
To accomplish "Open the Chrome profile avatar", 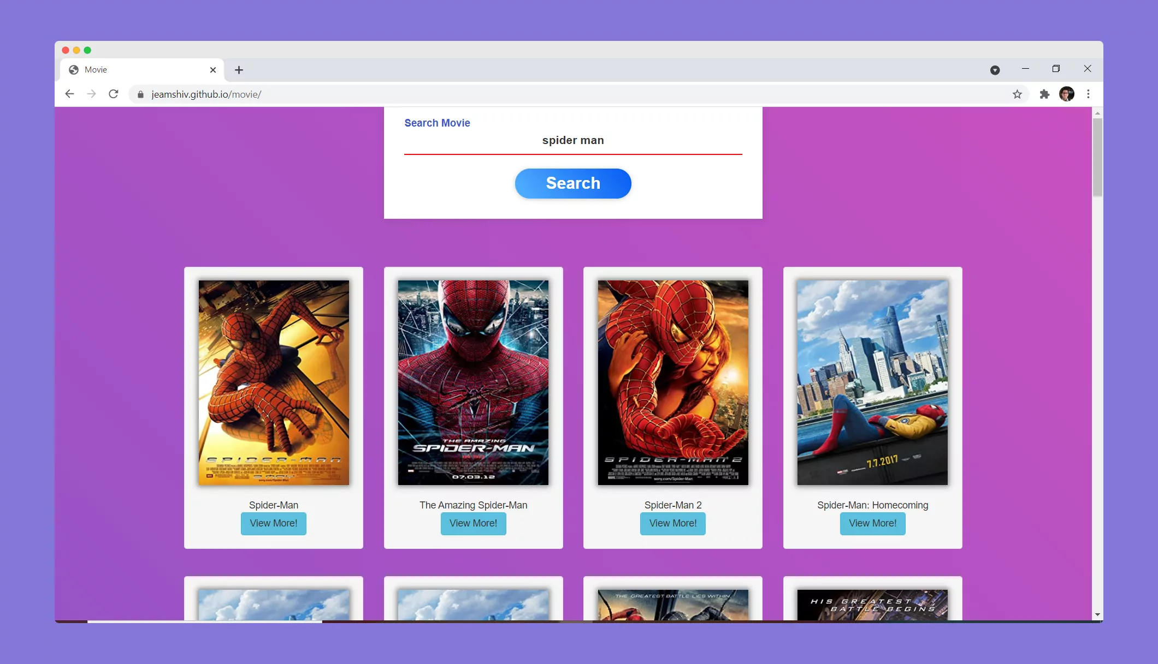I will pyautogui.click(x=1066, y=94).
